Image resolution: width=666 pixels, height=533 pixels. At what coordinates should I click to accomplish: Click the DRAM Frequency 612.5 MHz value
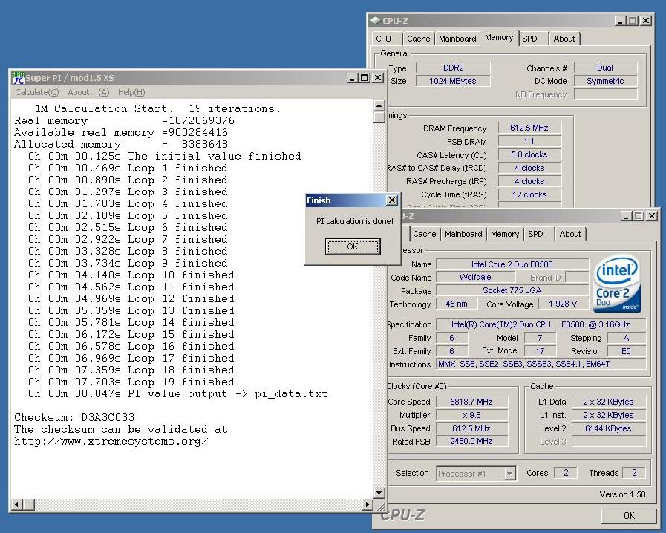(529, 128)
